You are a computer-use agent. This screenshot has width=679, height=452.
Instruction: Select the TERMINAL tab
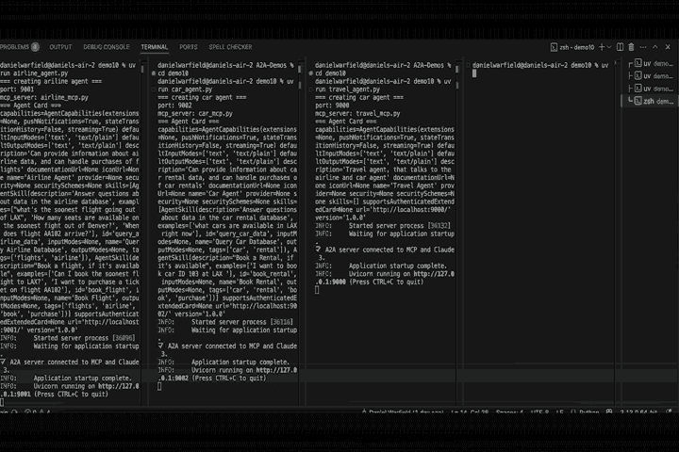[154, 47]
